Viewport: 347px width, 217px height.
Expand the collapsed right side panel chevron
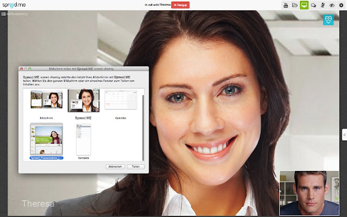click(344, 134)
